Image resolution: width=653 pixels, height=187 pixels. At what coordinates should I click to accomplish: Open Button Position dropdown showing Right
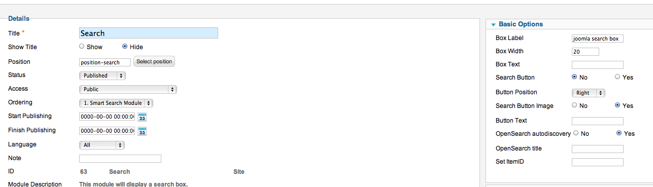tap(589, 93)
